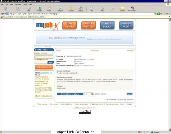
Task: Click the inapoi back link
Action: (58, 50)
